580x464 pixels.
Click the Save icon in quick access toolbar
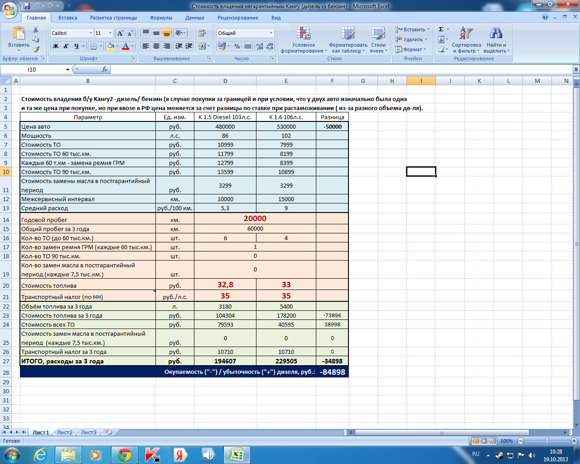coord(27,6)
